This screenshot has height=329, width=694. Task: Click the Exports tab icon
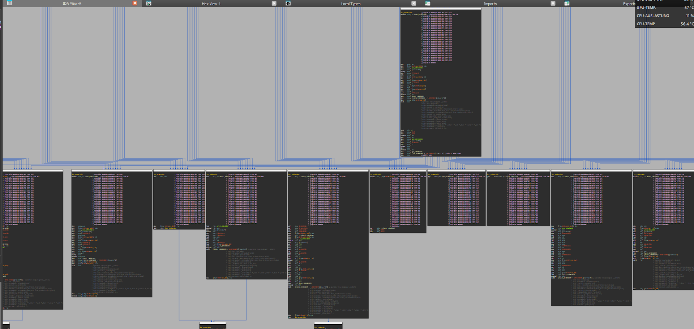tap(567, 3)
